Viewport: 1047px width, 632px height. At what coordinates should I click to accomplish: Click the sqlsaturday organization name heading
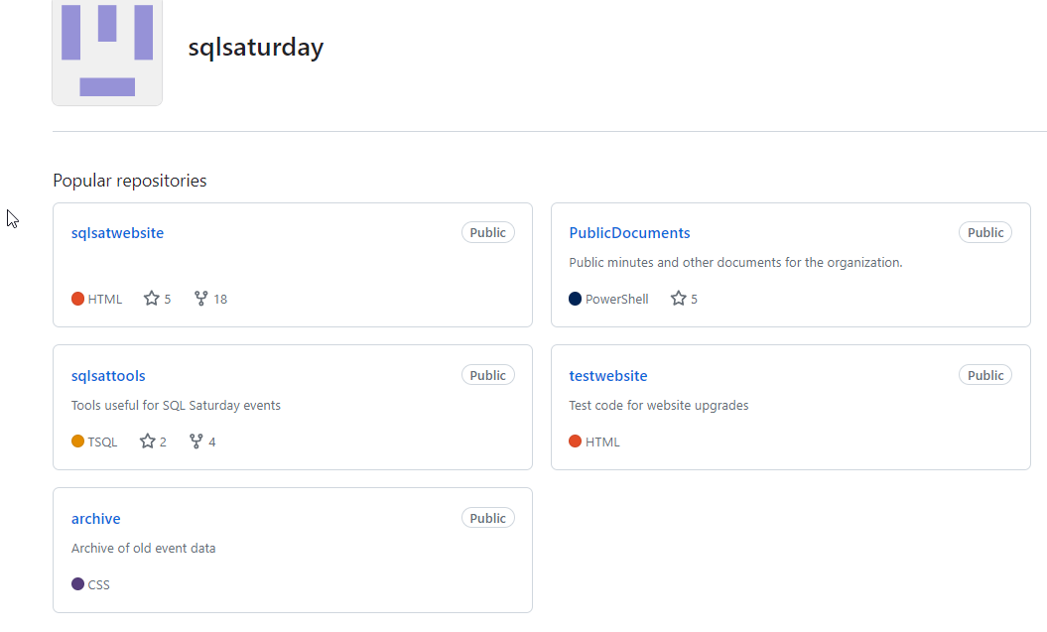(x=256, y=47)
